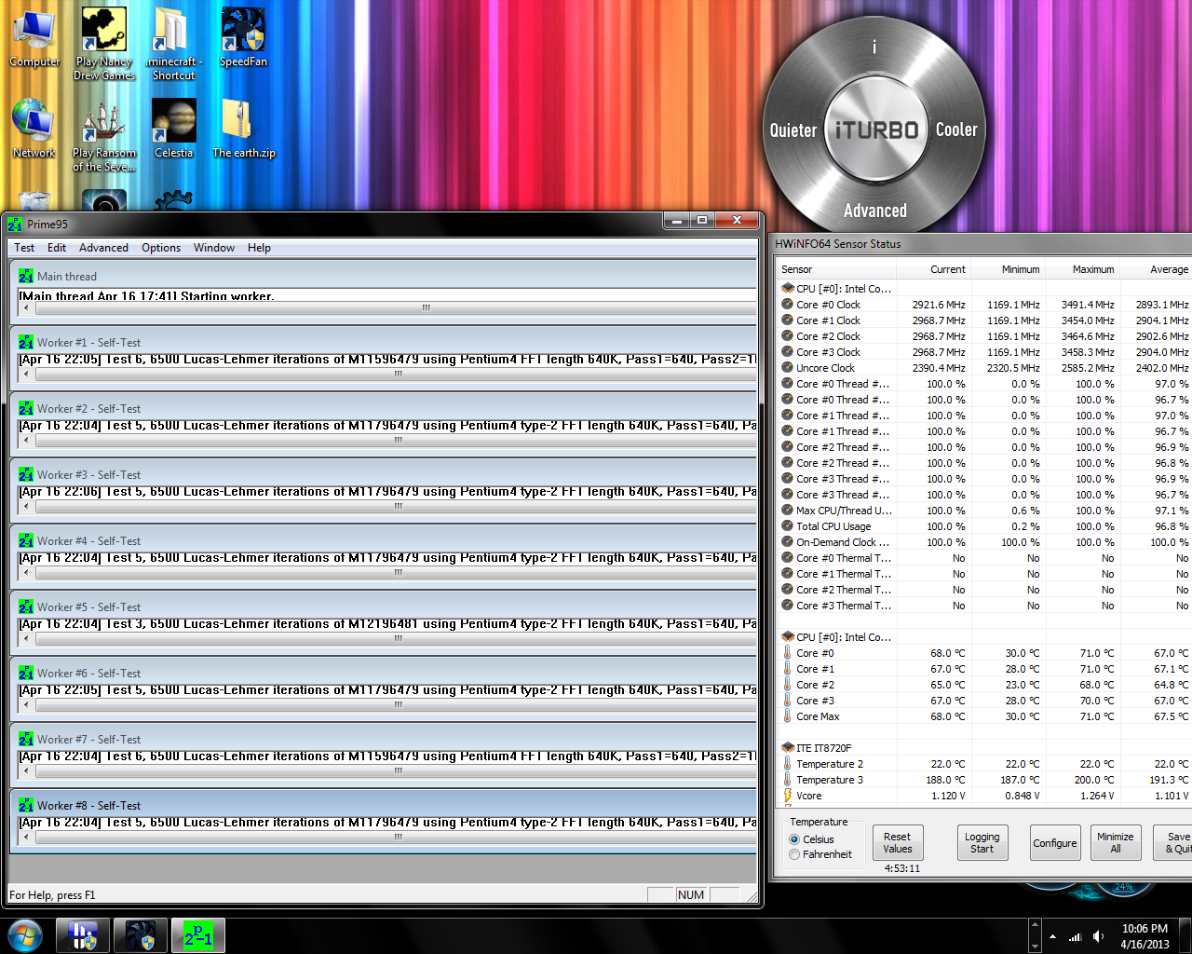The width and height of the screenshot is (1192, 954).
Task: Click Quieter on the iTurbo dial
Action: [x=793, y=130]
